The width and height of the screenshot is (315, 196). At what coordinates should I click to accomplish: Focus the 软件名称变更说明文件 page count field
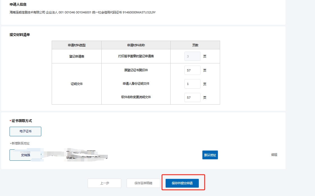pos(192,98)
